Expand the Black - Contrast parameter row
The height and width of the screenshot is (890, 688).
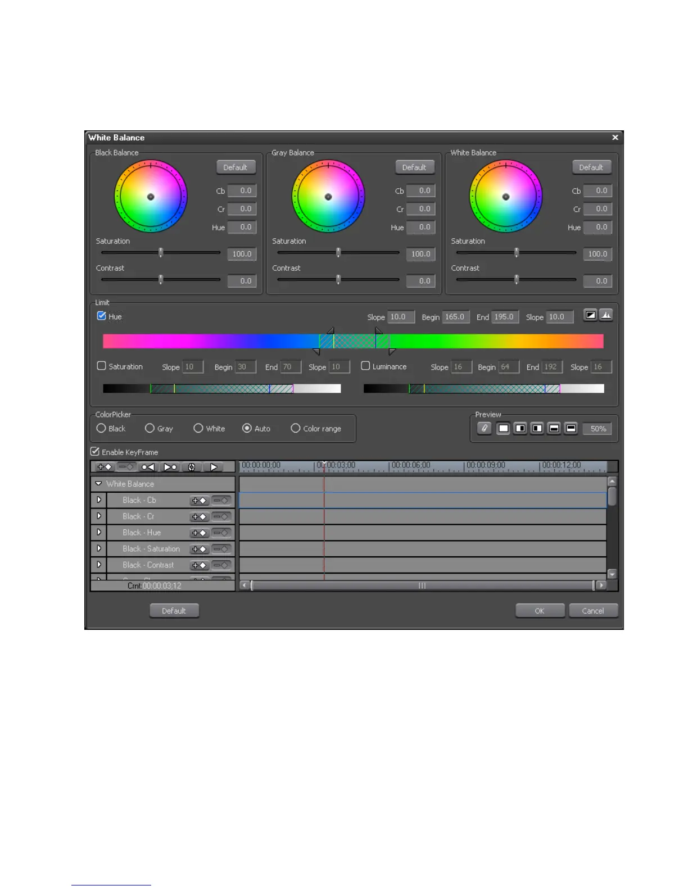coord(99,565)
